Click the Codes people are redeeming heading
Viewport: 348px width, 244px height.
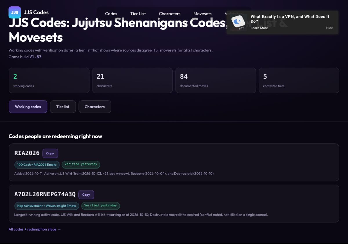55,136
